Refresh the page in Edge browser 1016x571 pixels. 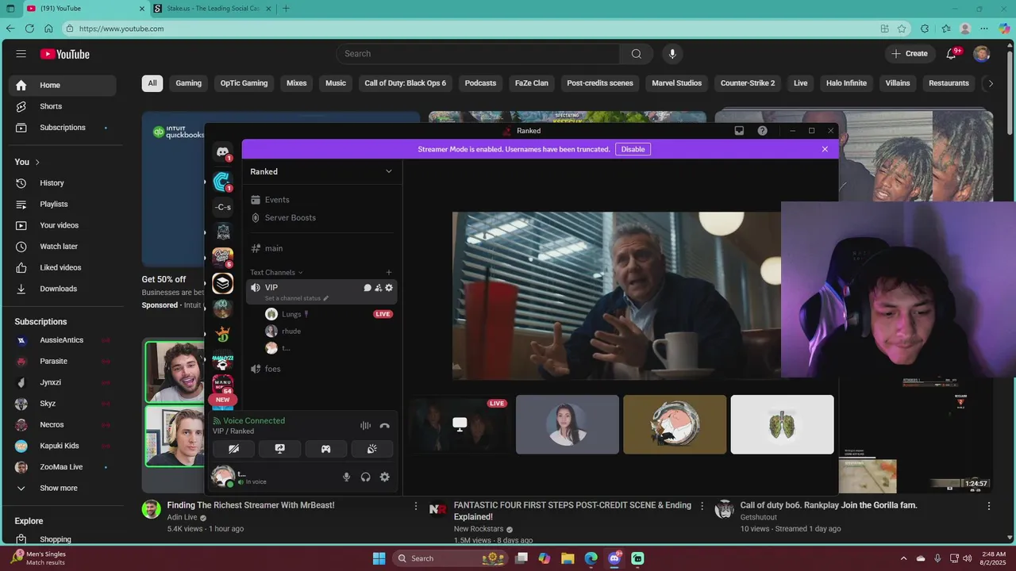[29, 29]
